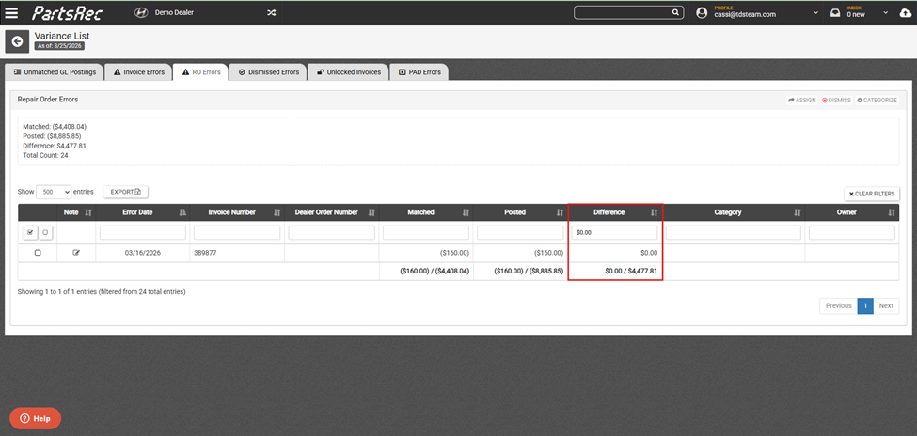Expand the inbox dropdown chevron

click(x=885, y=13)
